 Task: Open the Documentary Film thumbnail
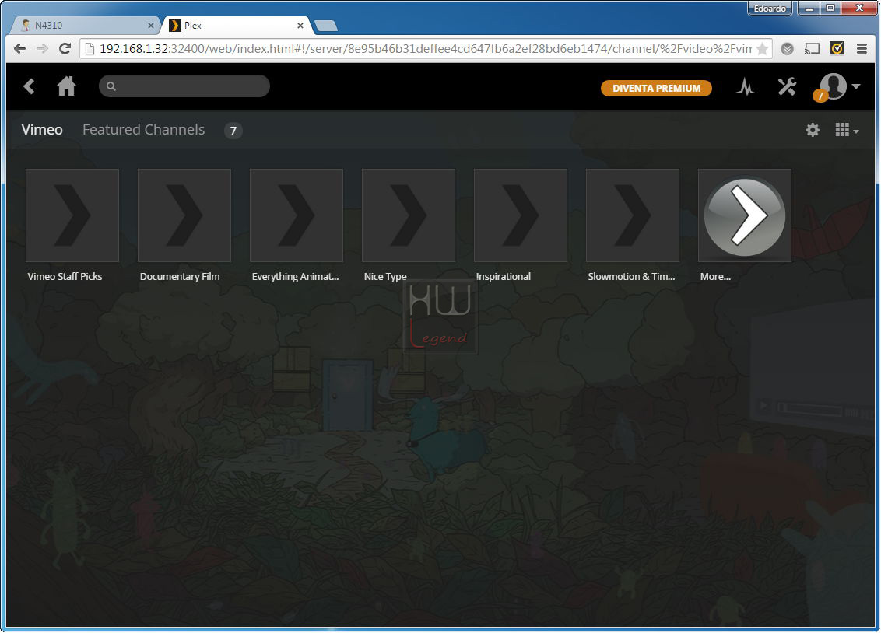click(184, 215)
